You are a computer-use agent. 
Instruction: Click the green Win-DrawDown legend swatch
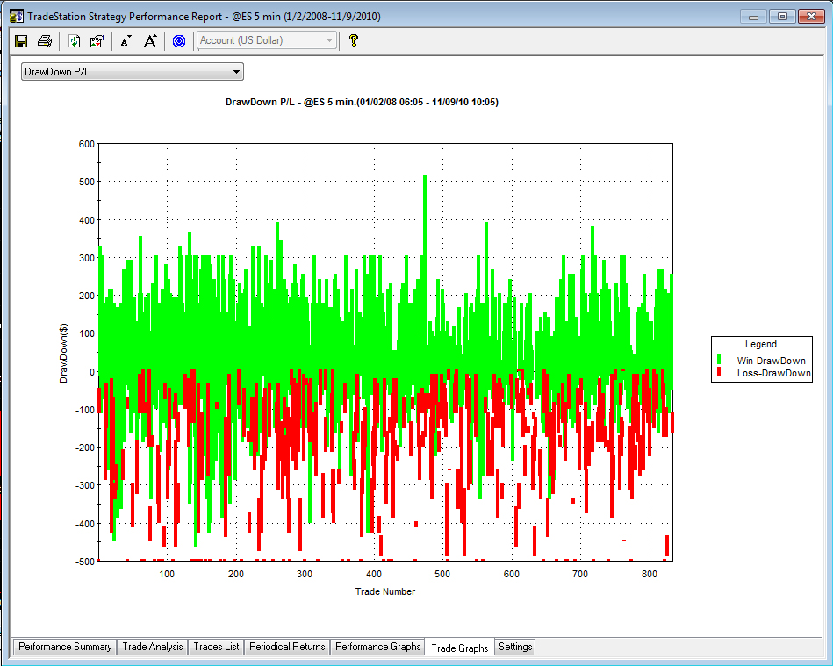719,360
